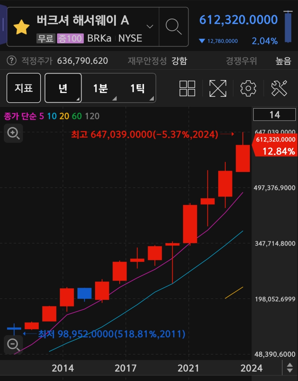Tap the 60-period moving average legend

(x=77, y=116)
